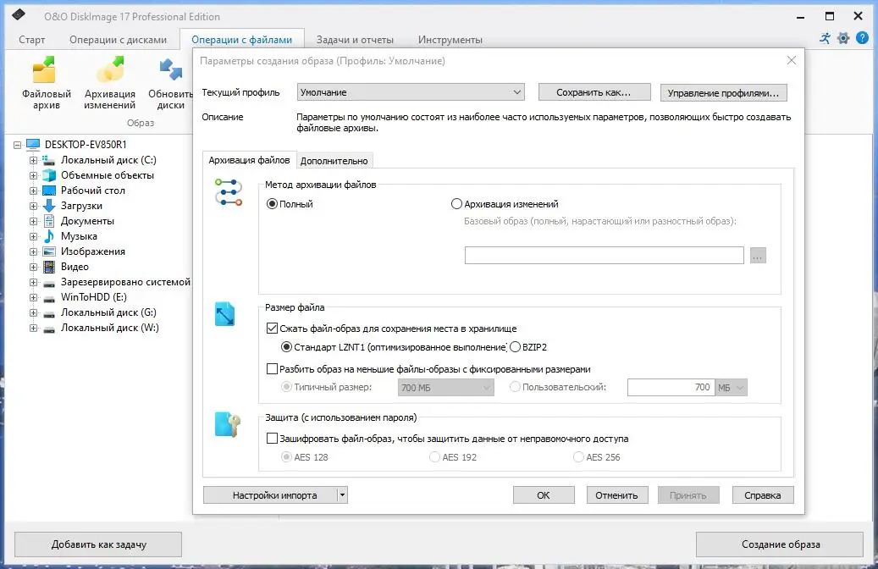
Task: Click the password protection key icon
Action: [228, 424]
